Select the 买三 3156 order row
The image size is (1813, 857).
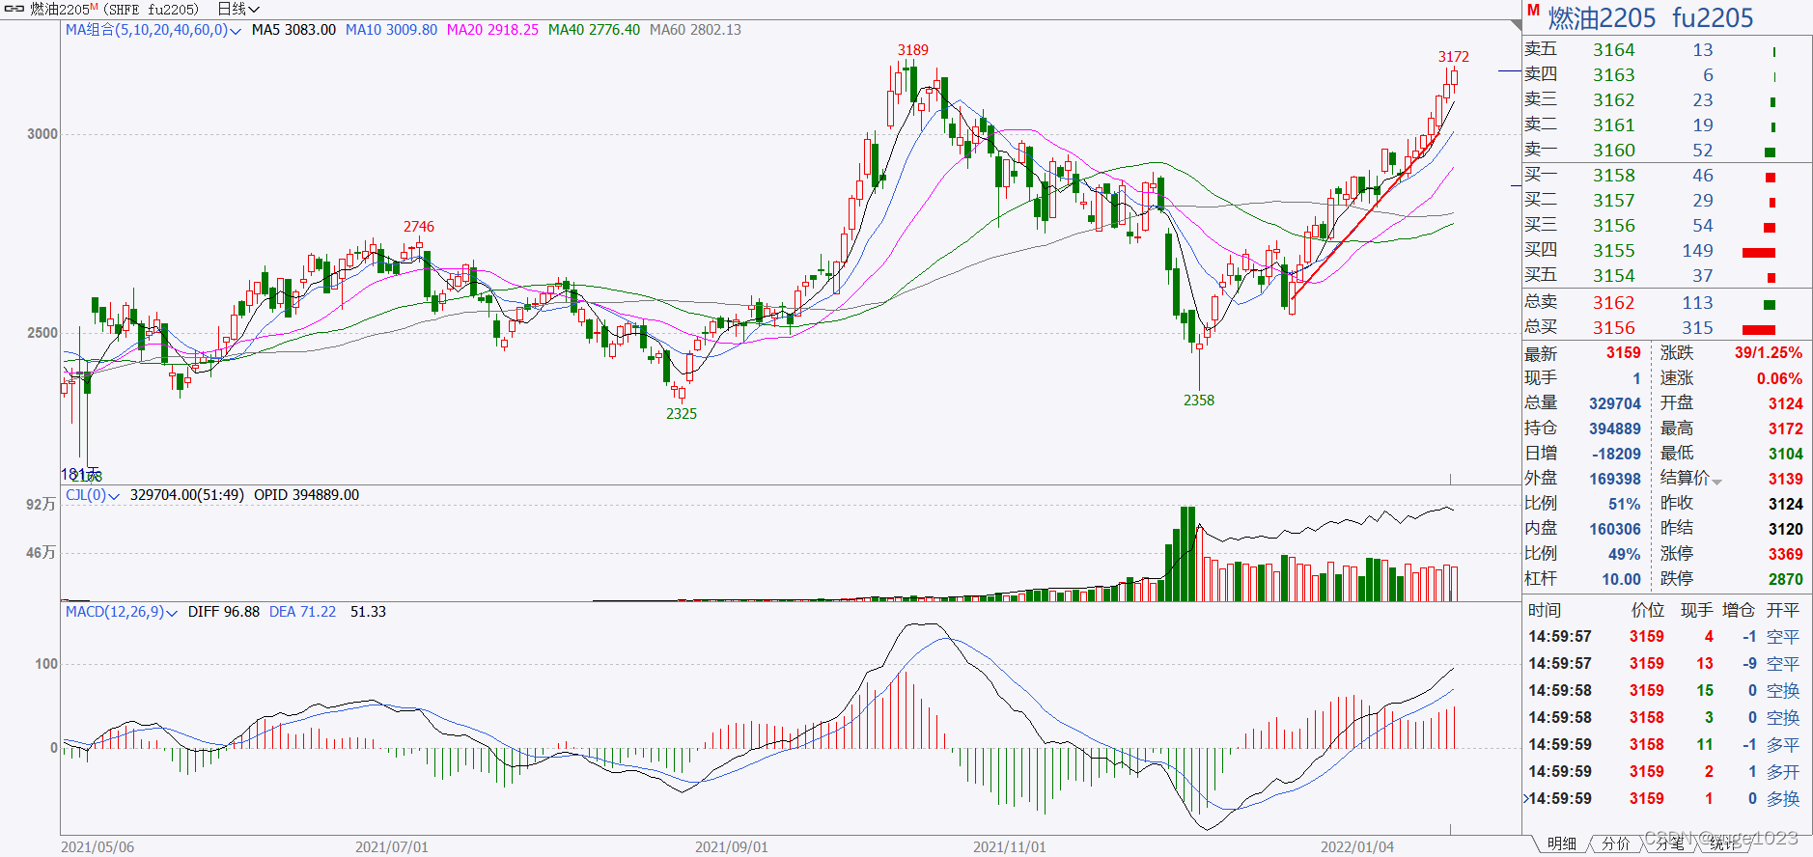(1667, 226)
